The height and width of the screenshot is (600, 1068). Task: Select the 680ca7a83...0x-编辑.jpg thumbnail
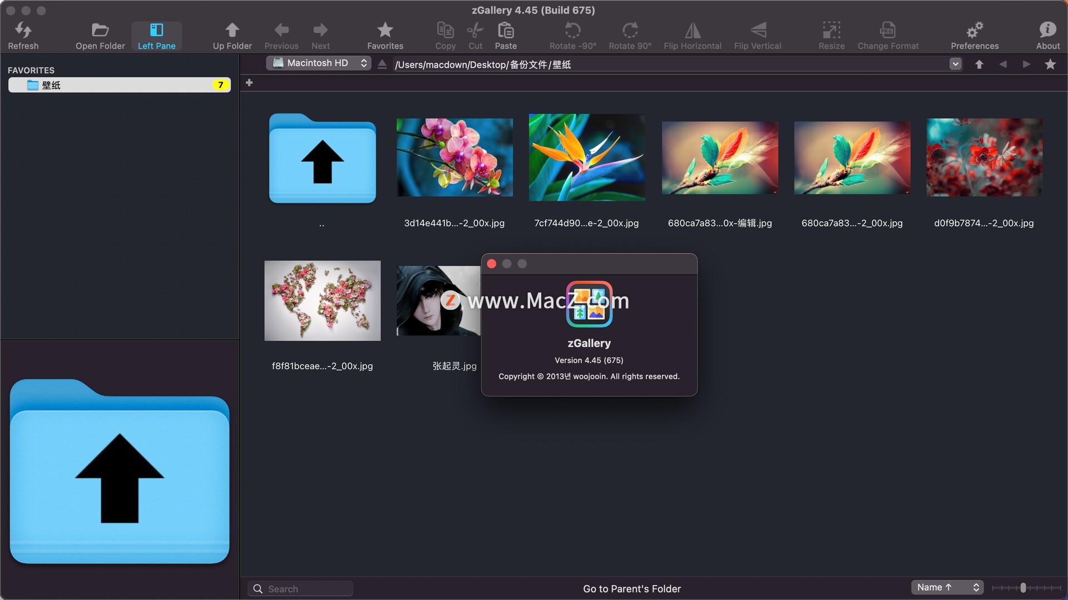coord(720,158)
